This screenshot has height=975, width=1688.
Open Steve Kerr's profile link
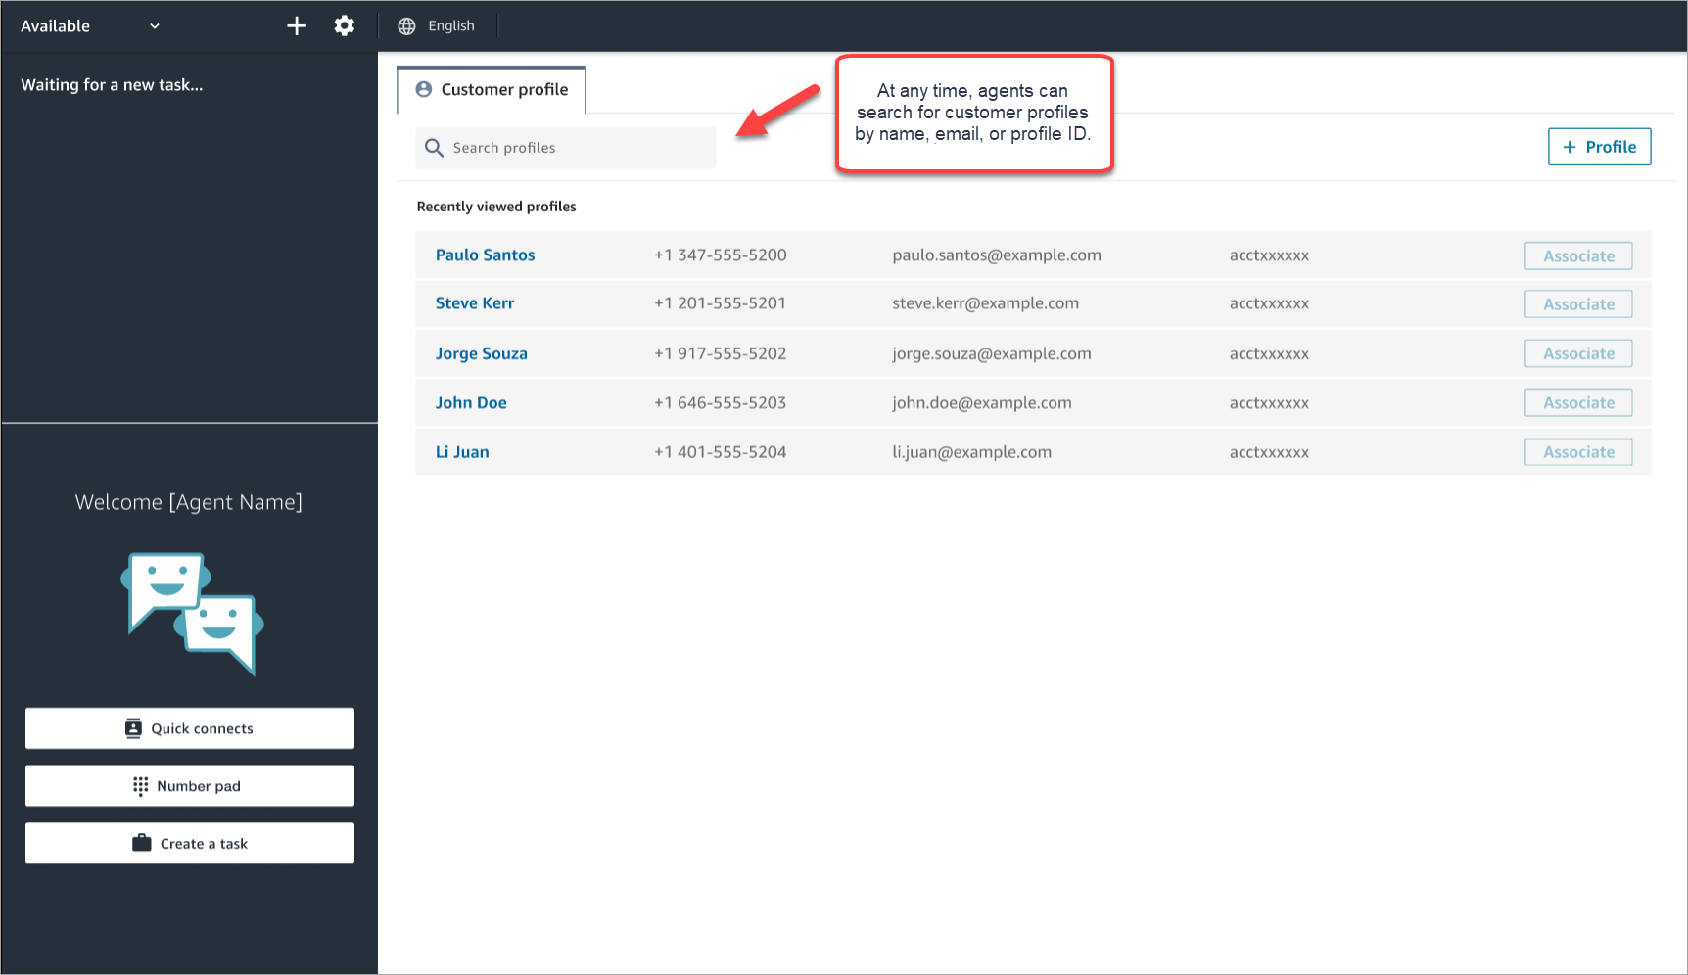[475, 303]
